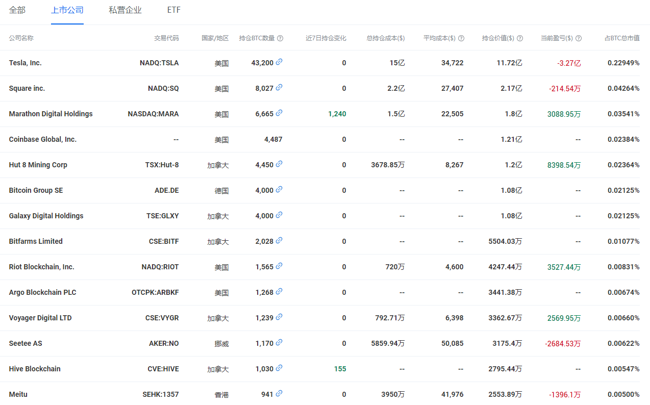Viewport: 650px width, 405px height.
Task: Click the 德国 country cell
Action: pos(221,190)
